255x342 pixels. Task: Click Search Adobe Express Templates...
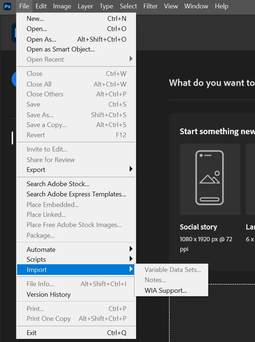point(76,194)
